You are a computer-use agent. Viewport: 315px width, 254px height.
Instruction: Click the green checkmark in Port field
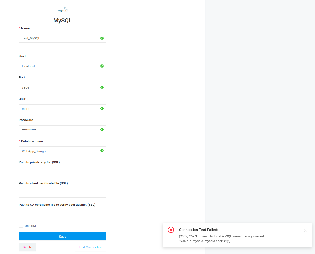(102, 87)
